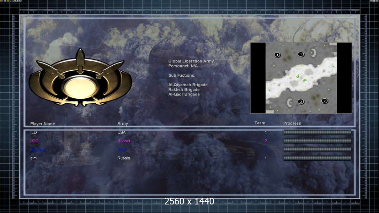Click start position 1 on the minimap

tap(301, 54)
